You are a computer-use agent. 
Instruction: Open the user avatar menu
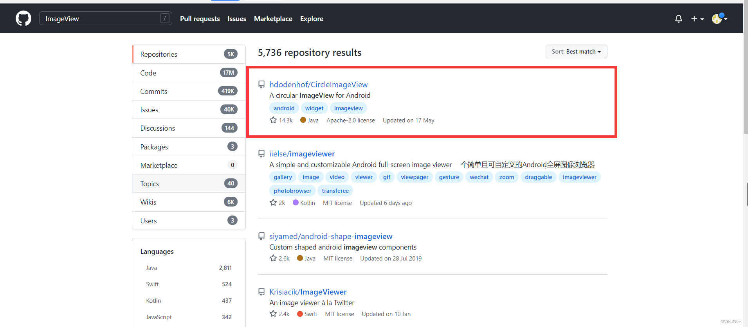719,18
